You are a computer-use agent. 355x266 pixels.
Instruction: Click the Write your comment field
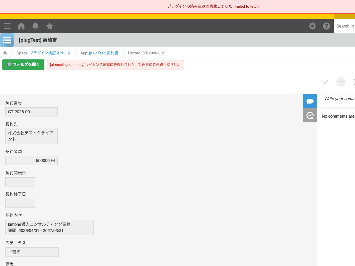[x=339, y=99]
